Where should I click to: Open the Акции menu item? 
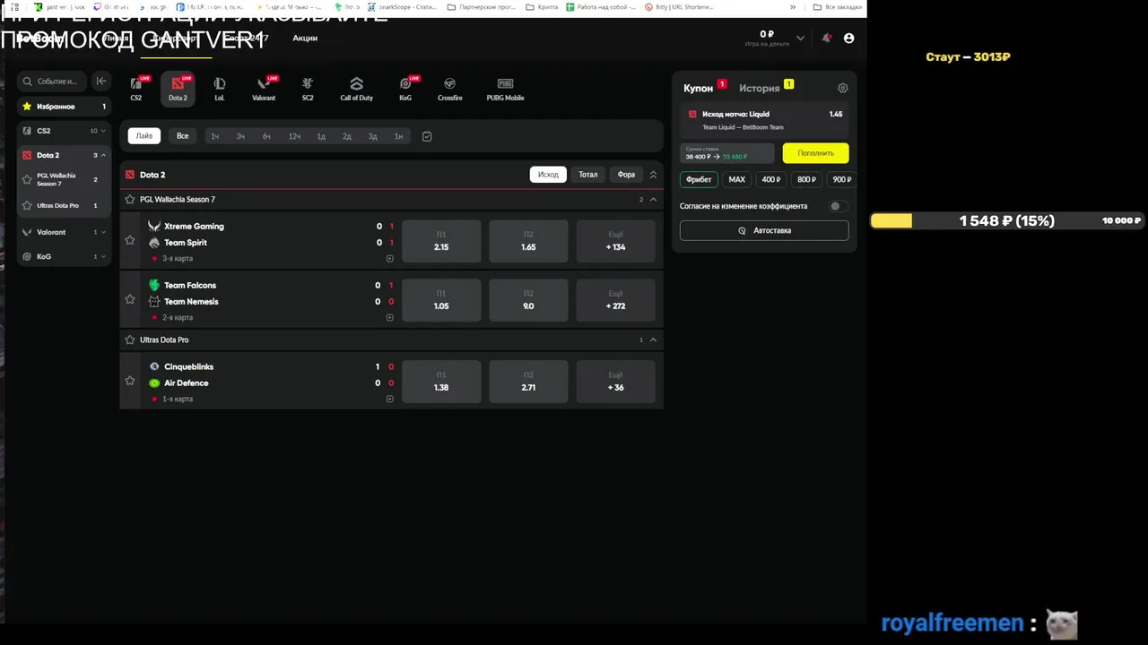(305, 39)
